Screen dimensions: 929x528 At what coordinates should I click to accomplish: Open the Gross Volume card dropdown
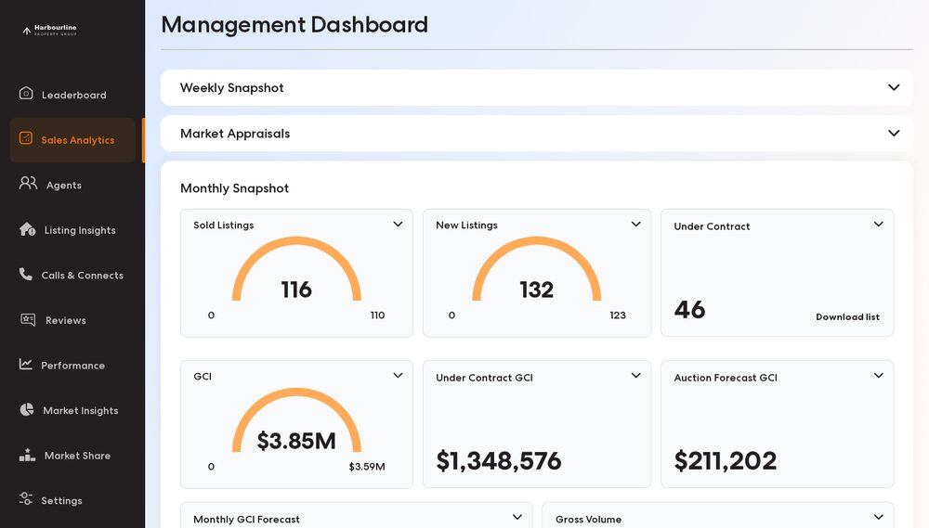pyautogui.click(x=879, y=517)
